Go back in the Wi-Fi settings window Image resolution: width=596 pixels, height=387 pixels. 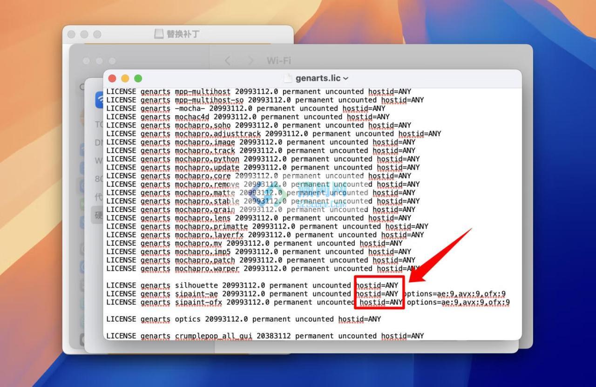(228, 61)
